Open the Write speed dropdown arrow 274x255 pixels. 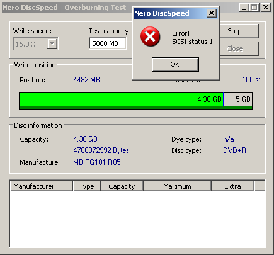point(52,44)
